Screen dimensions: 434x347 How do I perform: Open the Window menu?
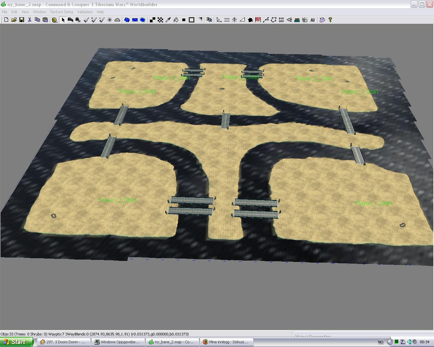pos(39,12)
